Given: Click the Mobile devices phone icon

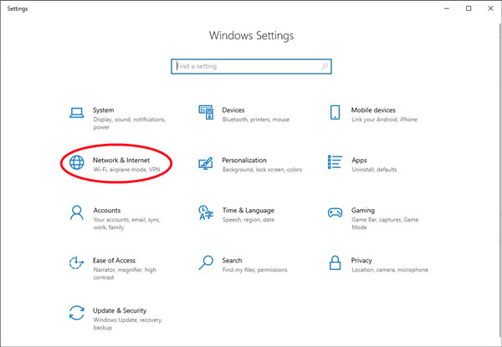Looking at the screenshot, I should point(335,112).
